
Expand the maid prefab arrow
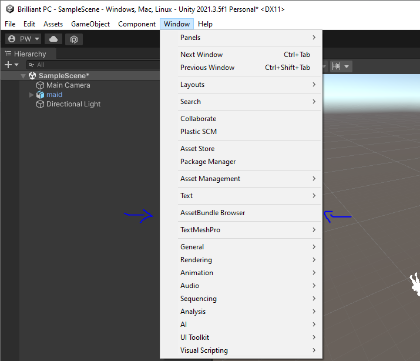(31, 95)
